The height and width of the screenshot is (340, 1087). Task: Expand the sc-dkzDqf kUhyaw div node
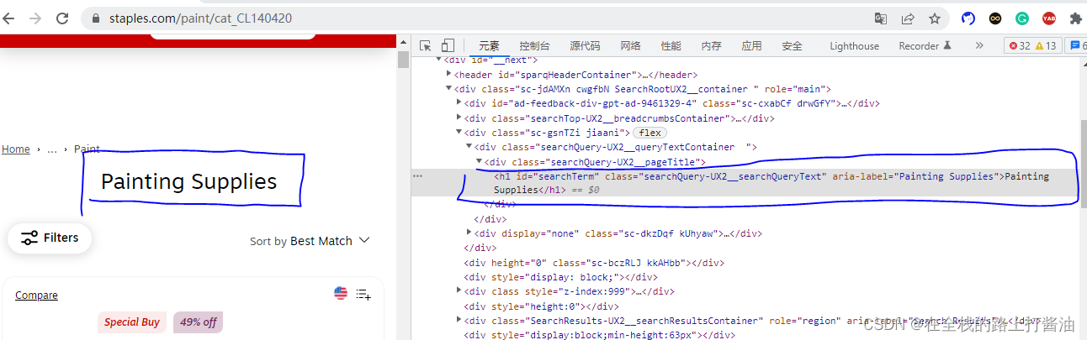click(x=469, y=233)
